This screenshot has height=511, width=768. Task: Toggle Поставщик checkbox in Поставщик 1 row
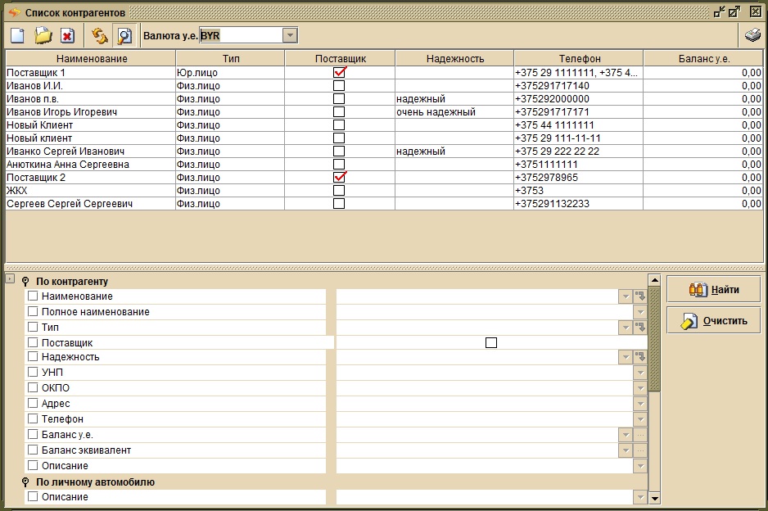[339, 73]
